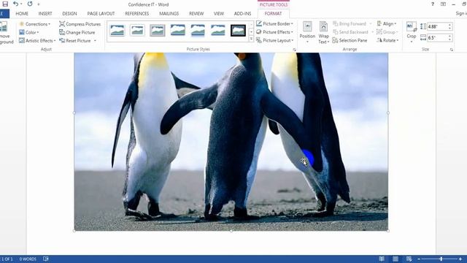Decrease the picture width with stepper down
The width and height of the screenshot is (467, 263).
click(450, 39)
